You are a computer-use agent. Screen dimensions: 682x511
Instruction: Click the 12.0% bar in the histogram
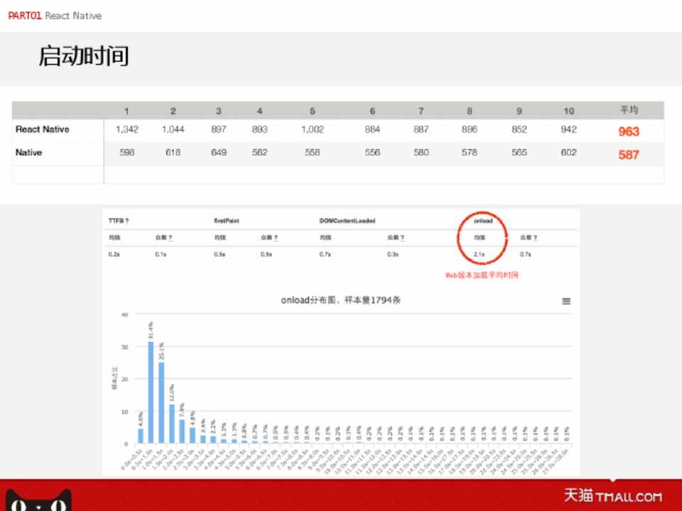(x=172, y=424)
